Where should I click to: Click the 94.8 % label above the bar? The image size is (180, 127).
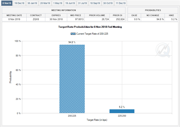click(x=72, y=42)
